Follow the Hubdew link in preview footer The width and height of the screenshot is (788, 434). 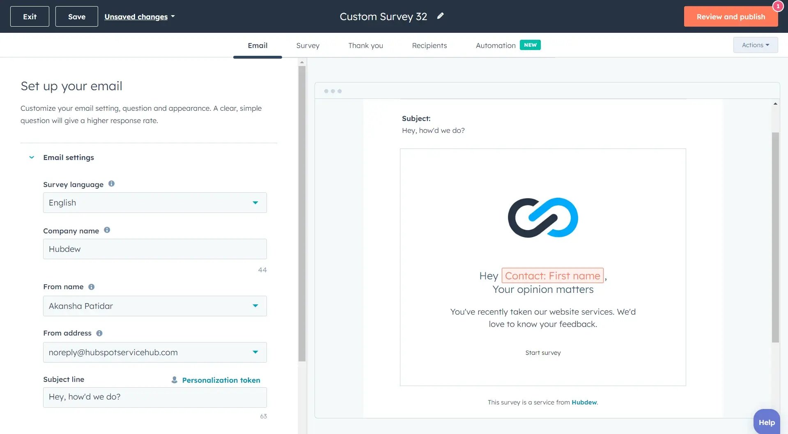584,402
